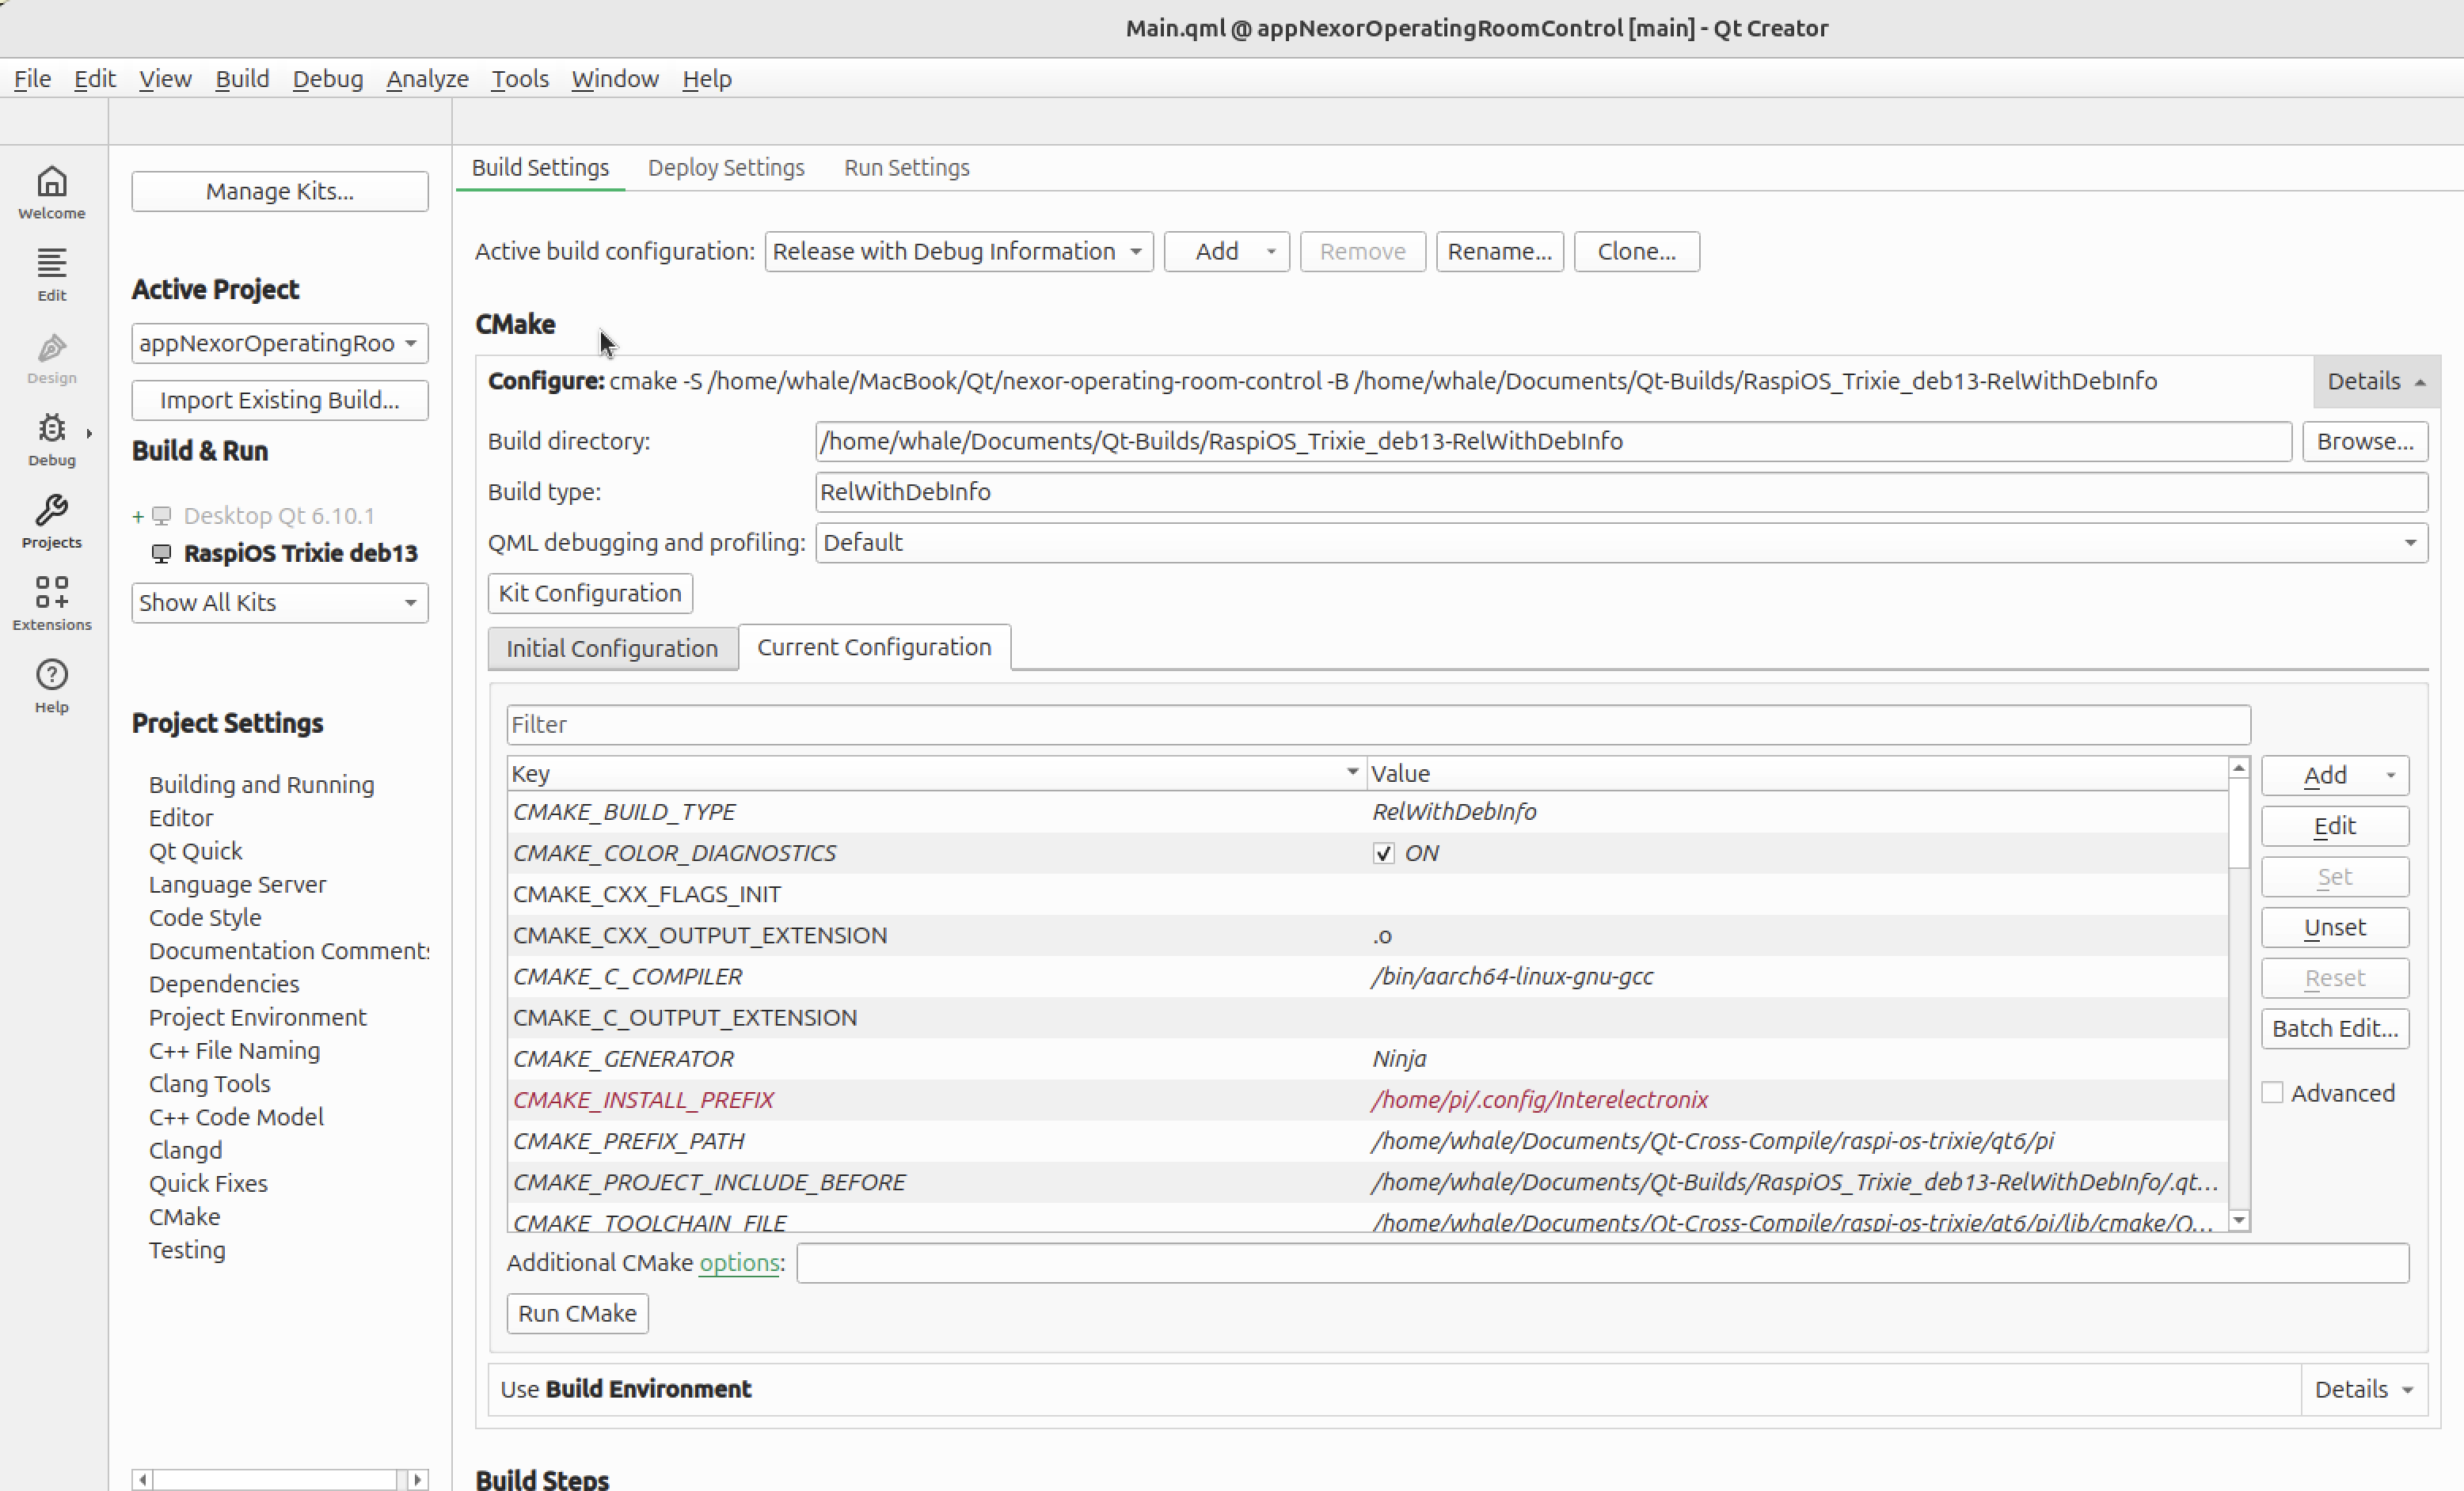2464x1491 pixels.
Task: Open the Projects mode
Action: [51, 520]
